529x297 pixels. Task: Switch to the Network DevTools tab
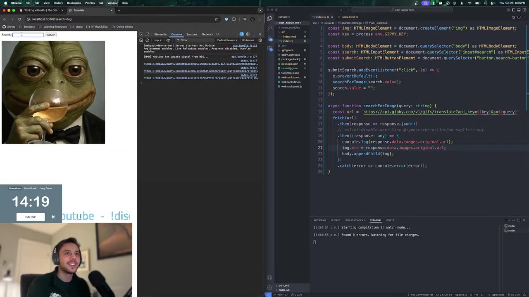point(207,34)
